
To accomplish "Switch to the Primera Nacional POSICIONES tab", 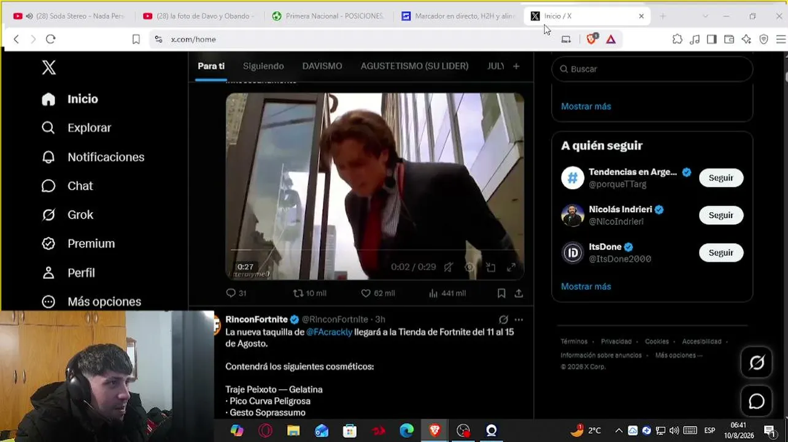I will (328, 16).
